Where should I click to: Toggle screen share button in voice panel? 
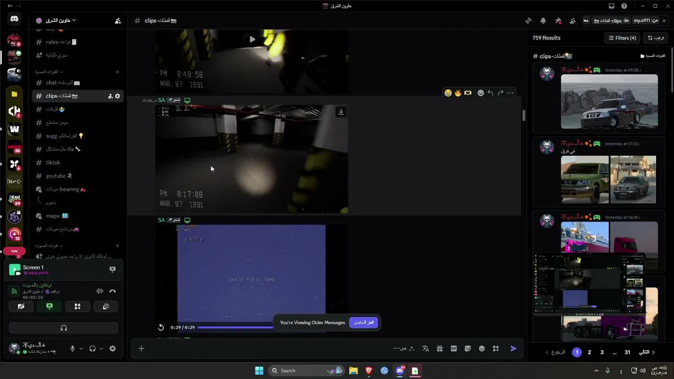click(x=49, y=306)
